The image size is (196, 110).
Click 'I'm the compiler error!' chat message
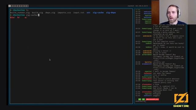[x=164, y=42]
